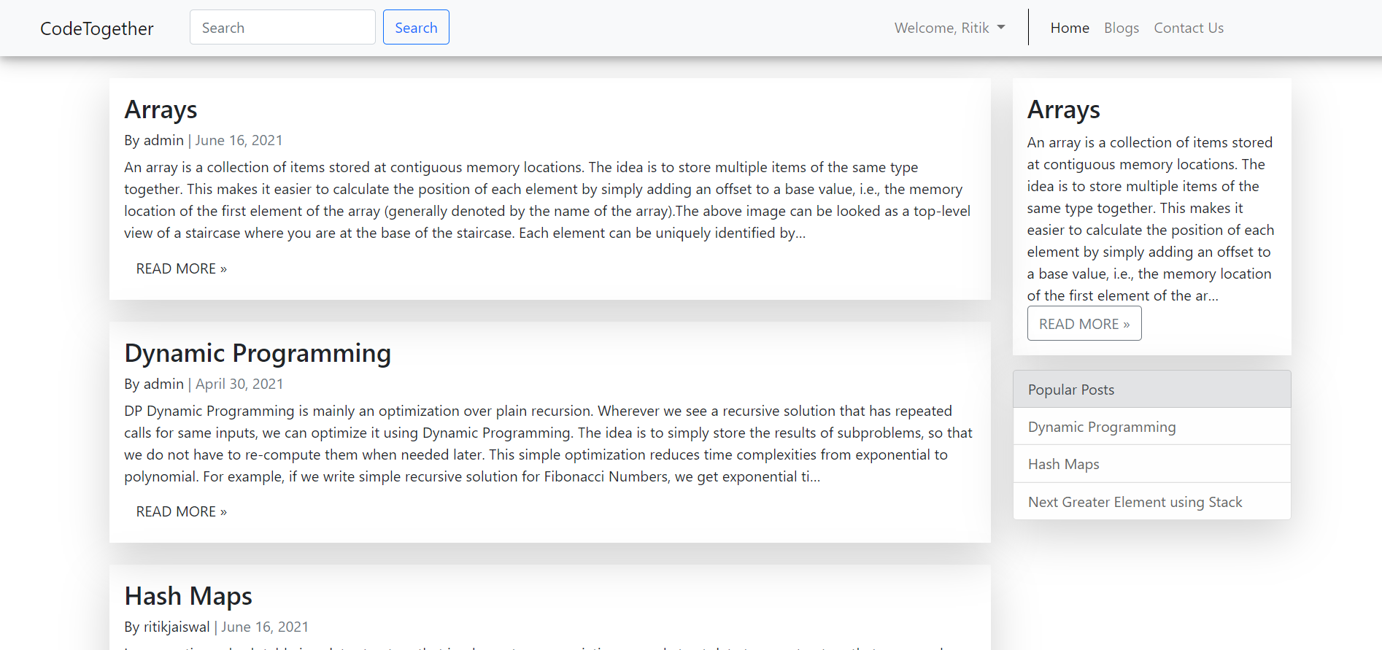Image resolution: width=1382 pixels, height=650 pixels.
Task: Focus the Search input field
Action: click(282, 28)
